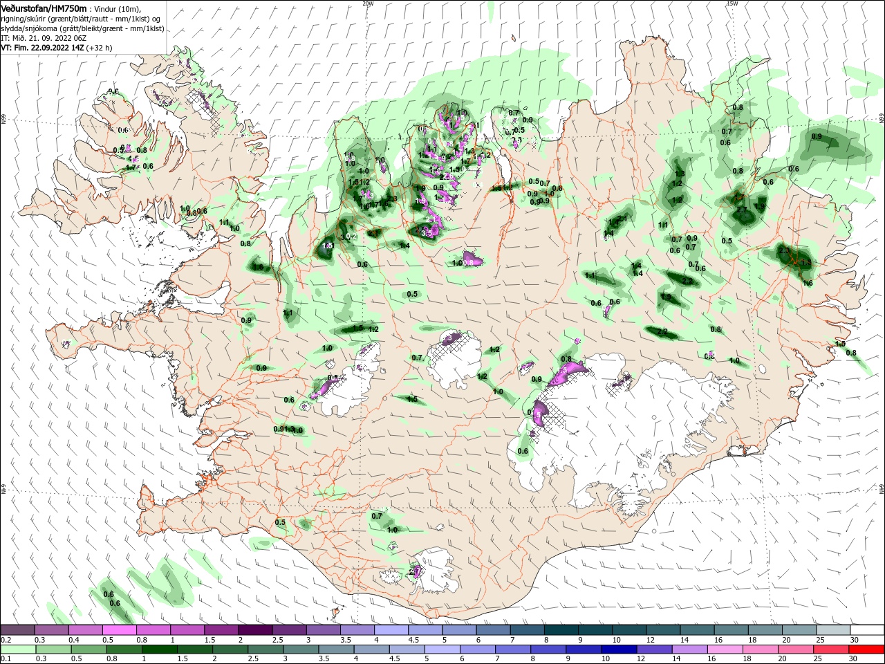Click the snow legend swatch between 3 and 3.5

[324, 629]
